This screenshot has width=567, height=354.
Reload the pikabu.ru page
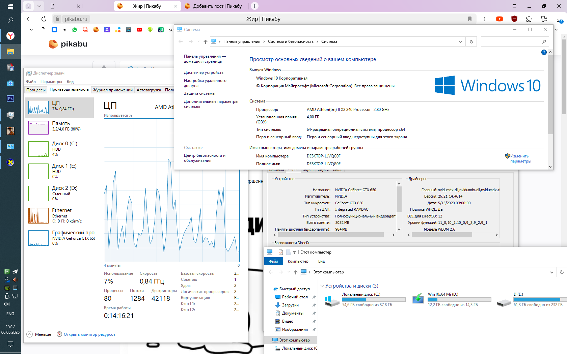coord(44,19)
